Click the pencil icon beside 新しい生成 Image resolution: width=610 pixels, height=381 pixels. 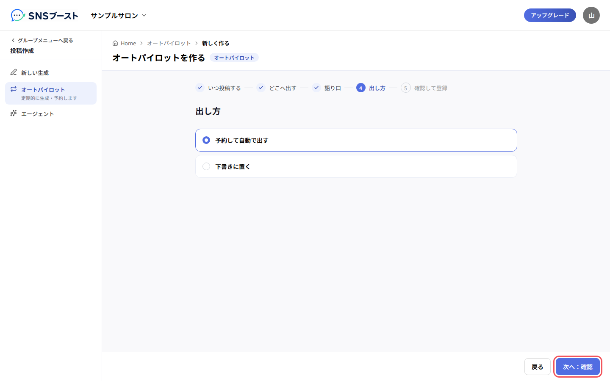[x=14, y=72]
